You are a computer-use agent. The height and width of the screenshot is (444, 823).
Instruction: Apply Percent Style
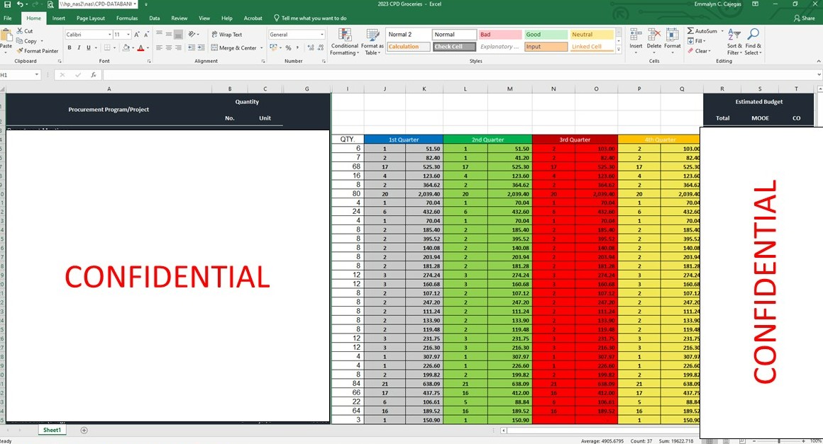pyautogui.click(x=288, y=47)
